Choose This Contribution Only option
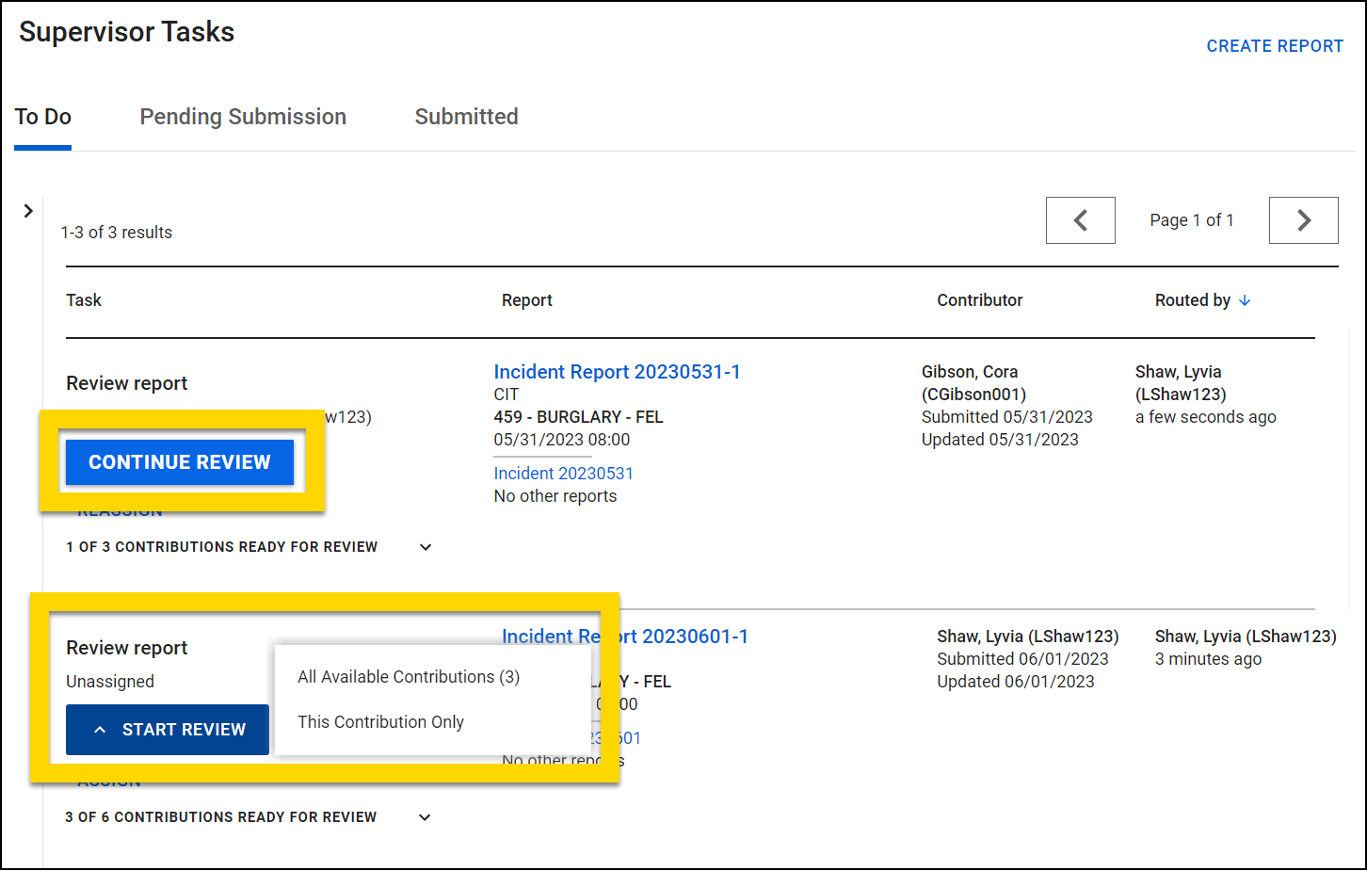This screenshot has height=871, width=1367. tap(380, 721)
